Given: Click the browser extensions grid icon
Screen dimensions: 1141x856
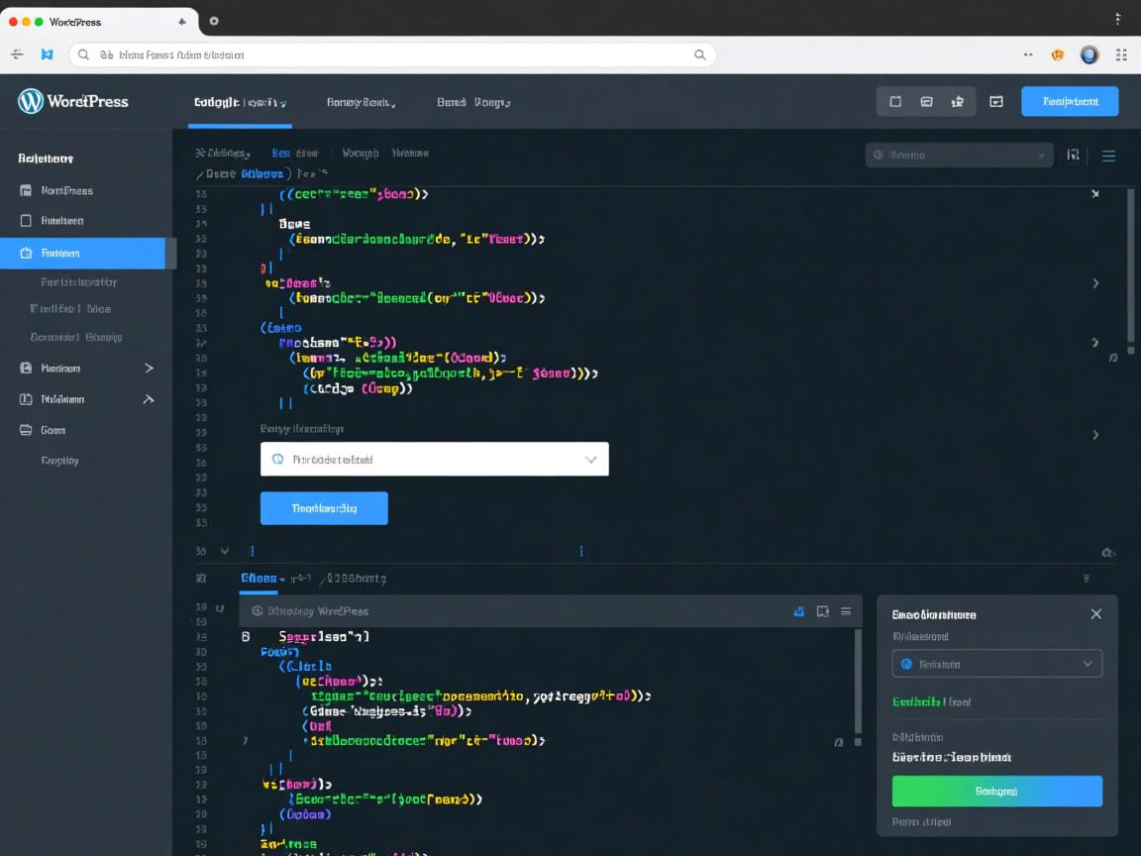Looking at the screenshot, I should click(x=1121, y=55).
